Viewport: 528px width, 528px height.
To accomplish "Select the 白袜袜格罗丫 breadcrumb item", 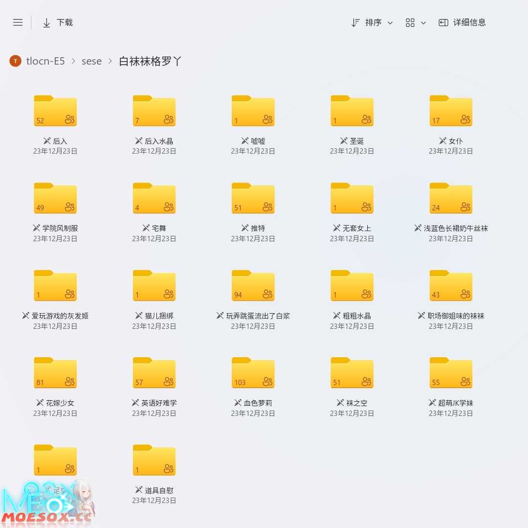I will click(150, 61).
